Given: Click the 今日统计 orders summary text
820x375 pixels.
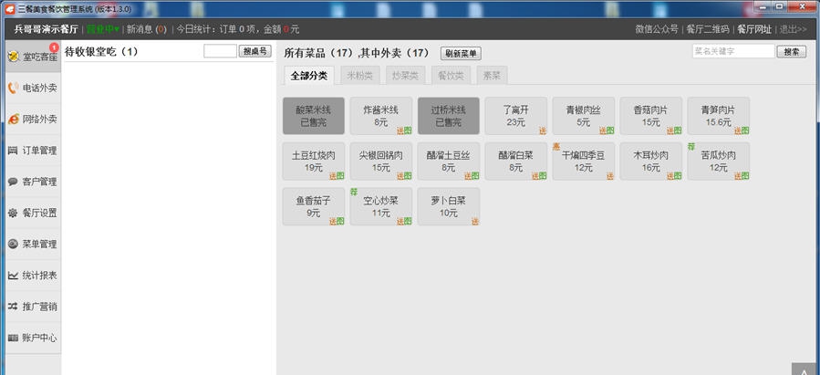Looking at the screenshot, I should [238, 29].
